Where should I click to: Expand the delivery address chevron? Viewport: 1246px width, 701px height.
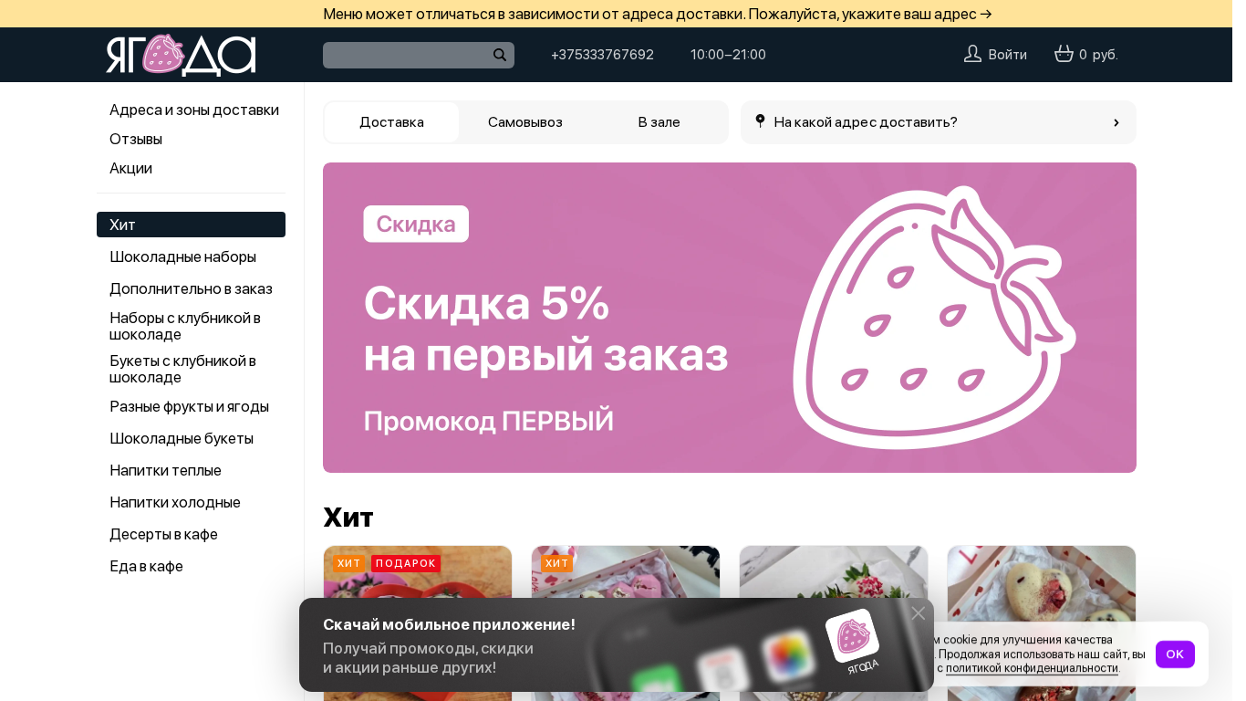(1116, 122)
